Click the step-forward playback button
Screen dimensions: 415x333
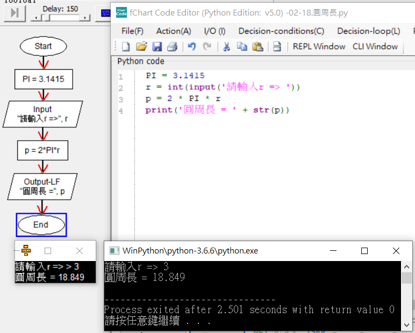15,13
